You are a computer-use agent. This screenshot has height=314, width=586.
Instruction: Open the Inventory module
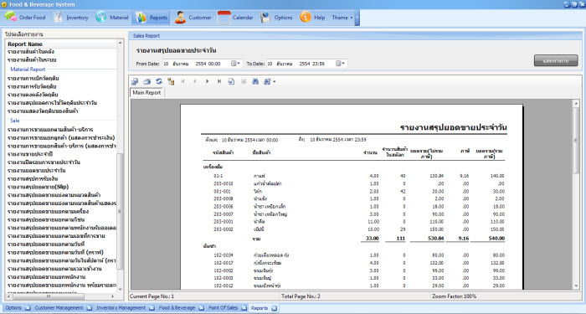[71, 18]
